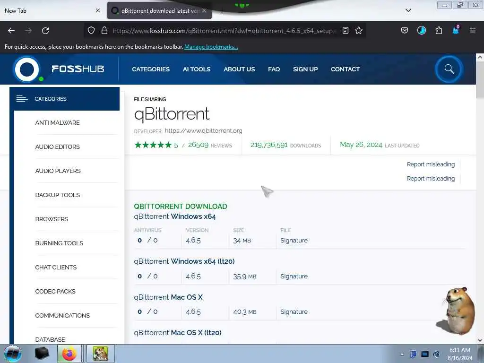Reload the current page
The height and width of the screenshot is (363, 484).
pos(45,31)
